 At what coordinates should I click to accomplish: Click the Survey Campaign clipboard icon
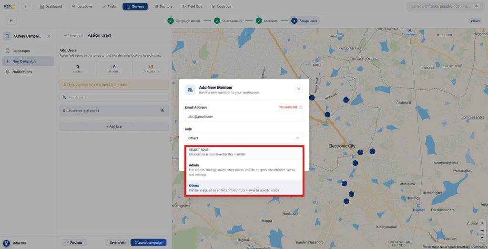pyautogui.click(x=7, y=36)
